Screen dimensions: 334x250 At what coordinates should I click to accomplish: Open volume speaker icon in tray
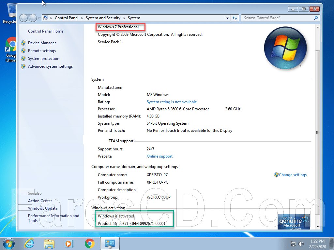(301, 244)
